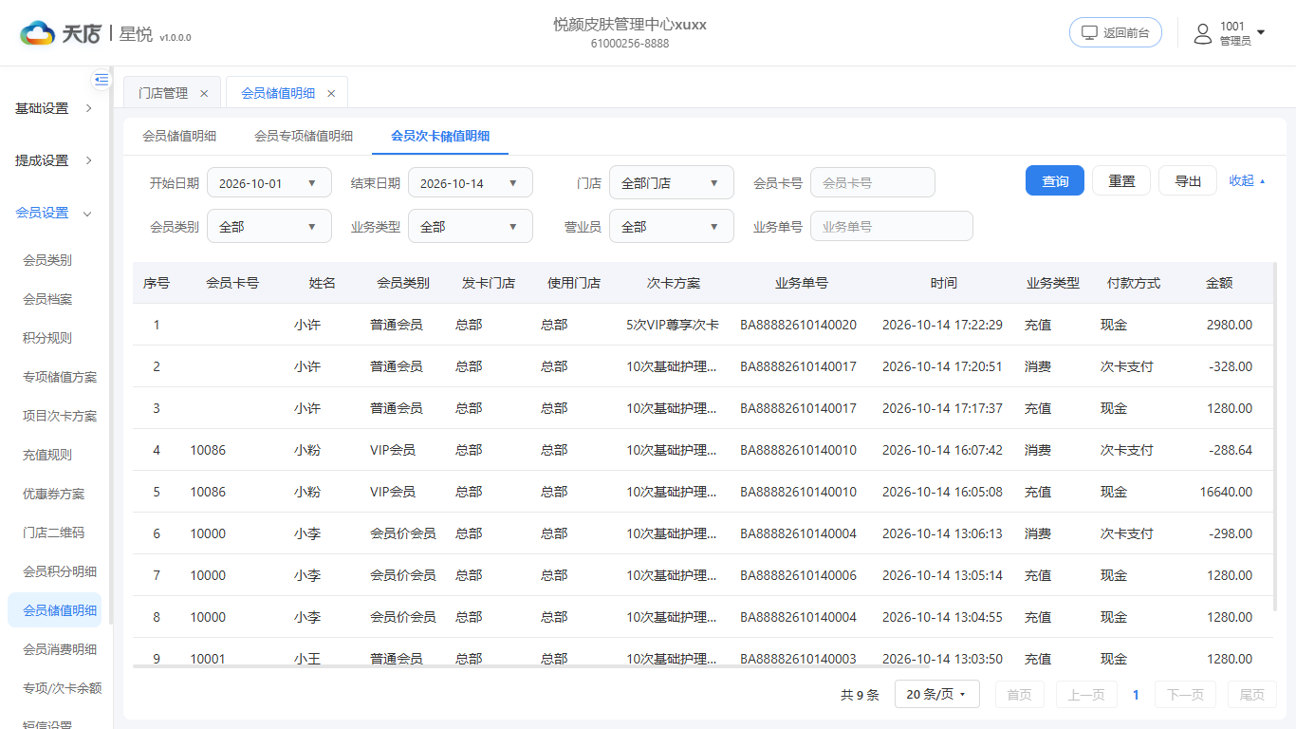1296x729 pixels.
Task: Focus the 会员卡号 input field
Action: coord(873,183)
